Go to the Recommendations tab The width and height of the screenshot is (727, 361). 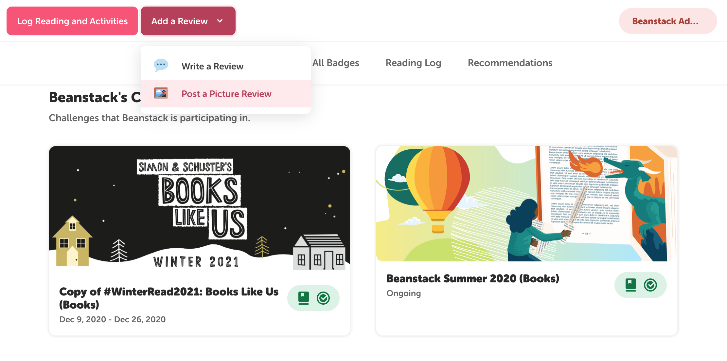[x=510, y=63]
